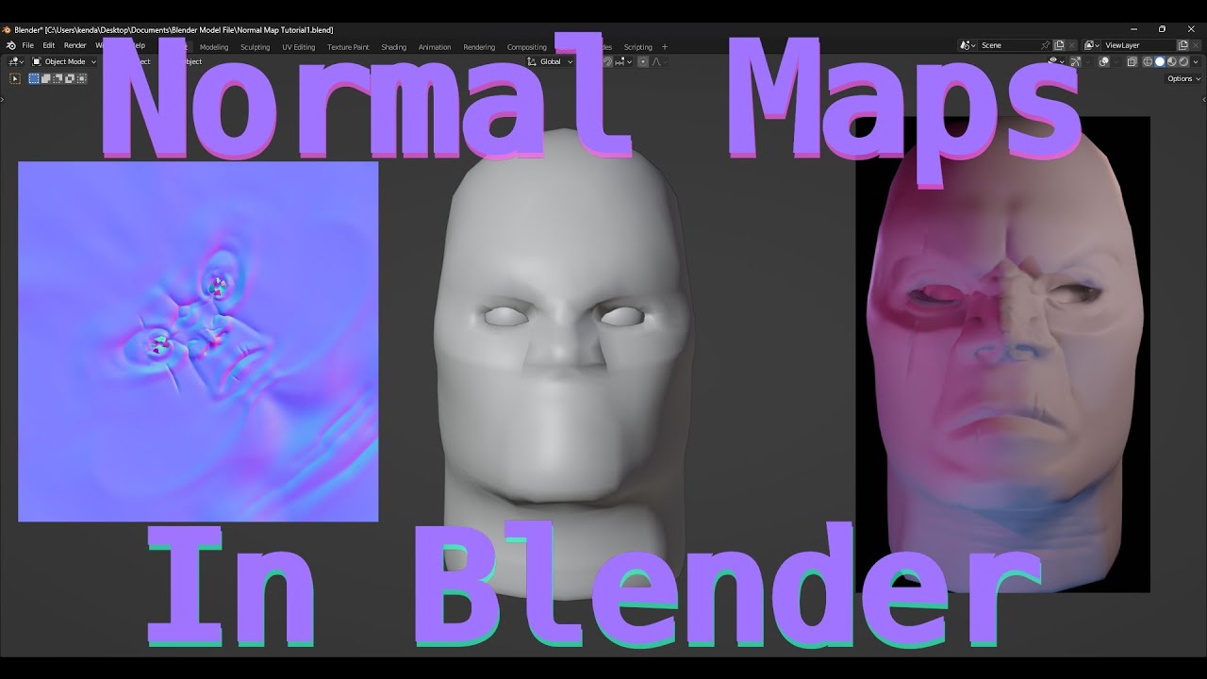Open viewport overlays dropdown arrow

tap(1116, 61)
